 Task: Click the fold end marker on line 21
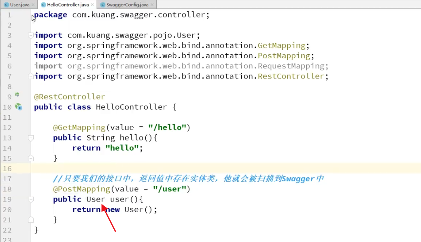(x=31, y=220)
